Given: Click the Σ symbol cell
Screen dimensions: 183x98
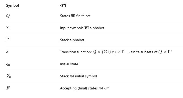Looking at the screenshot, I should tap(8, 28).
